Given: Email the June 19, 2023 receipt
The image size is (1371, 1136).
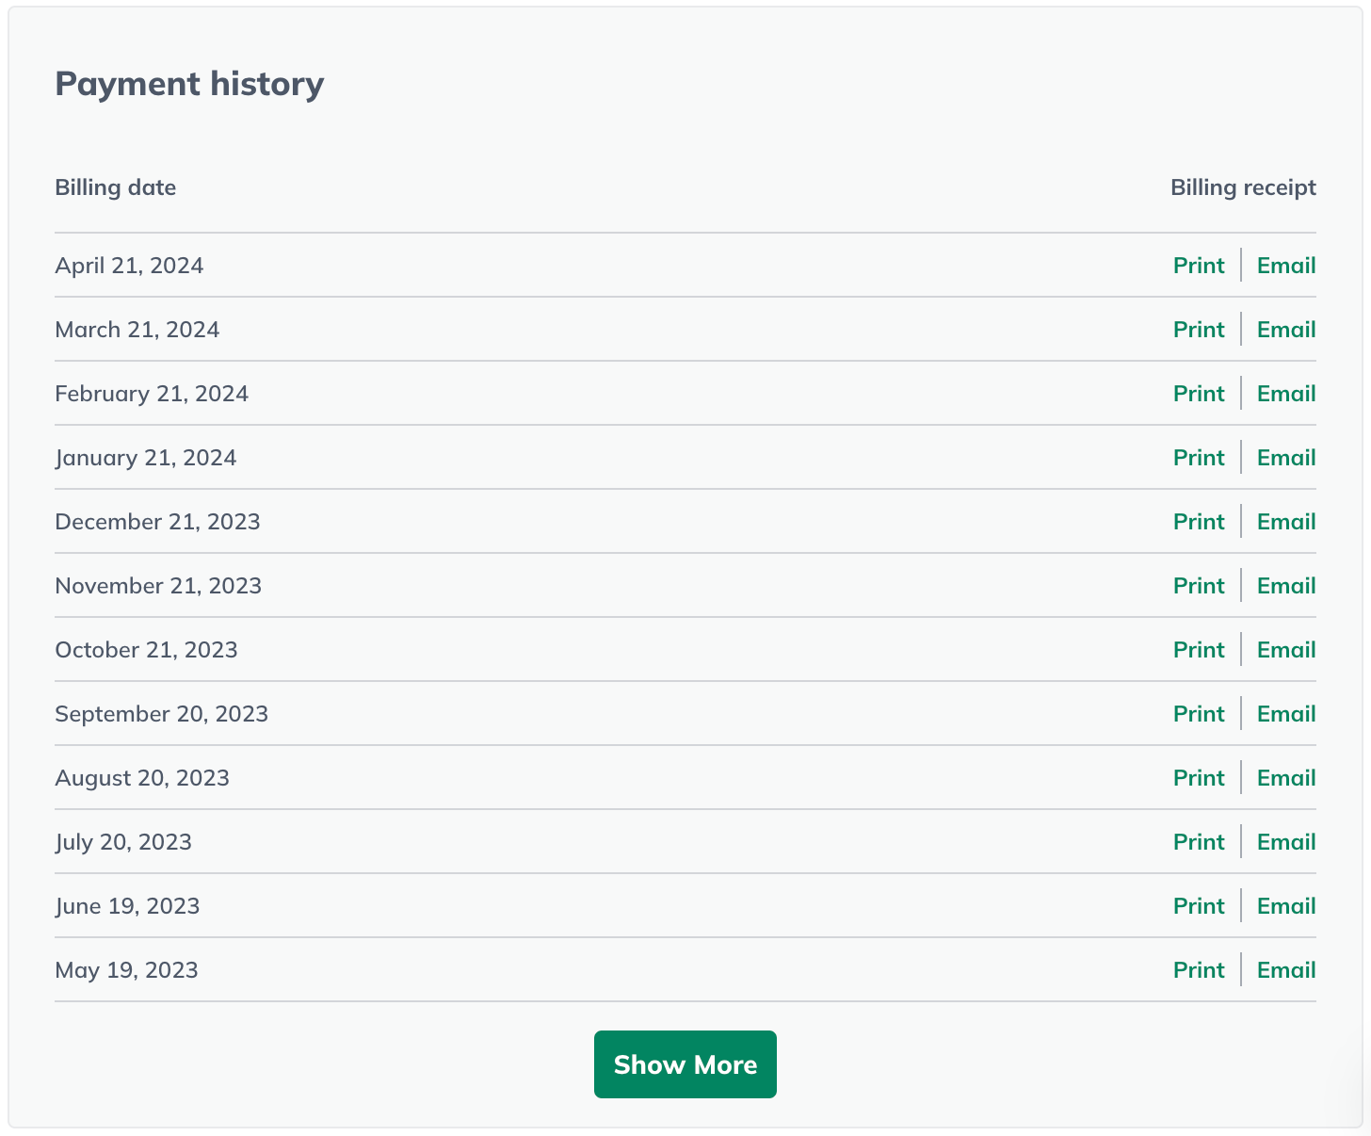Looking at the screenshot, I should 1286,906.
